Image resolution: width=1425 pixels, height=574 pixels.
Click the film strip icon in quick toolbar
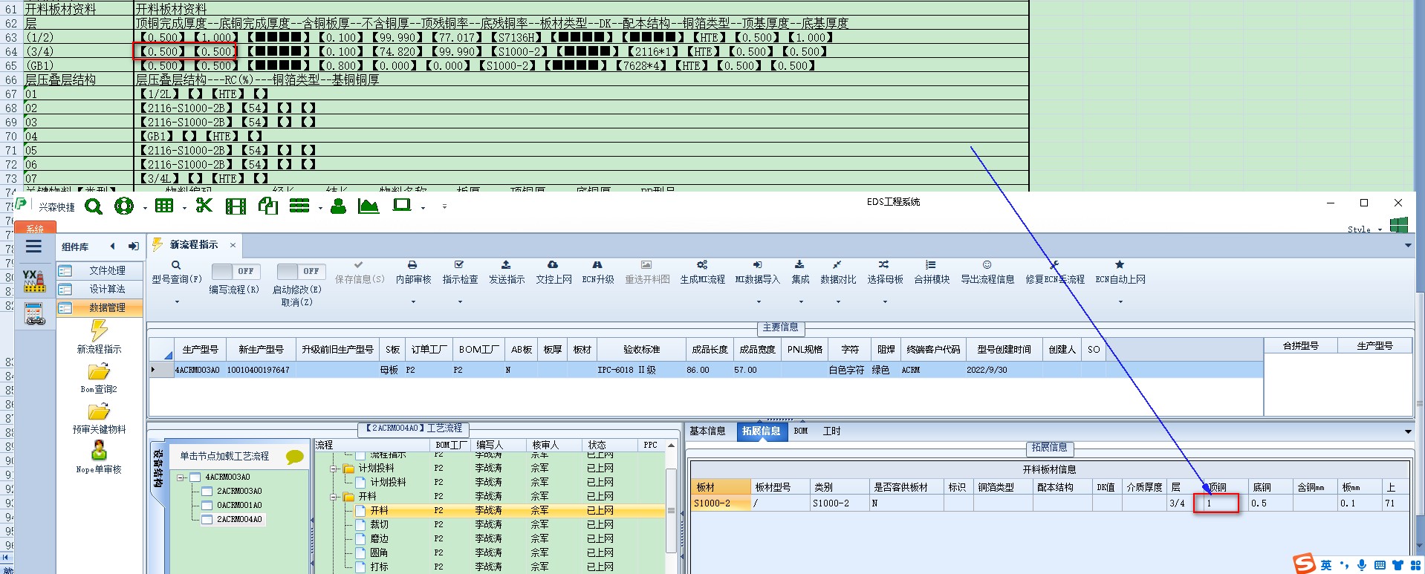click(x=236, y=206)
